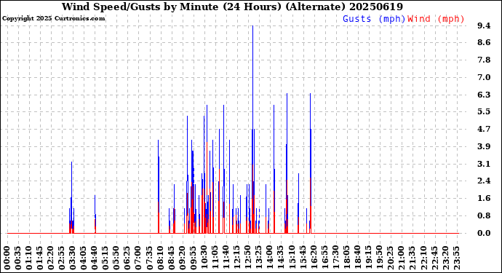
Task: Click the 11:40 time label
Action: pyautogui.click(x=226, y=258)
